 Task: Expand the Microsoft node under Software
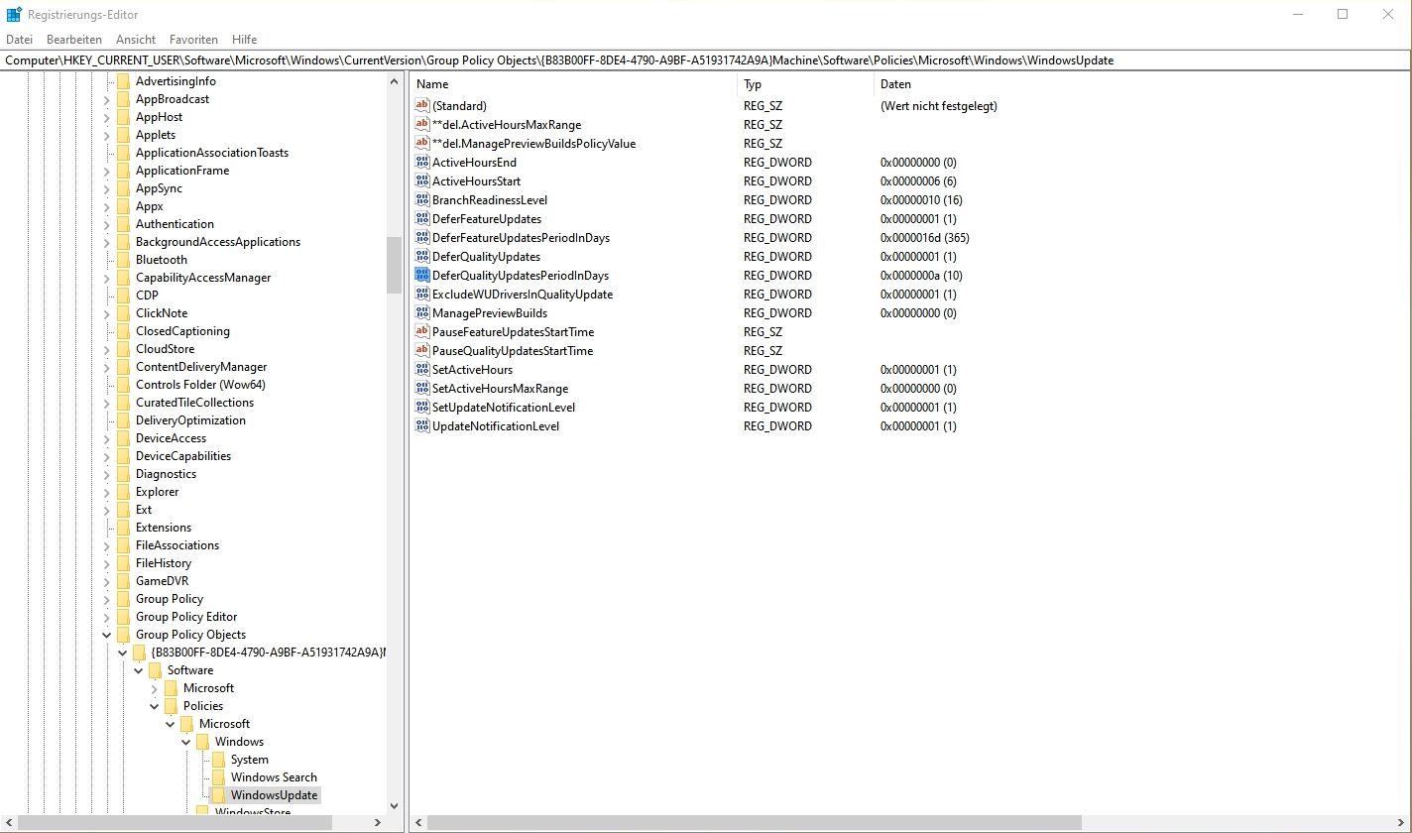tap(155, 688)
